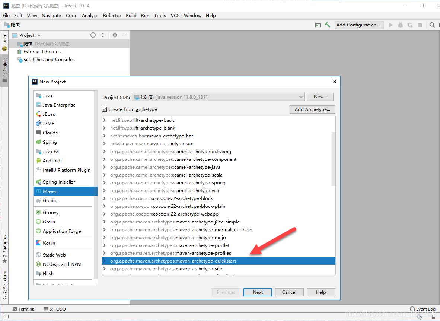Open the Refactor menu
The image size is (440, 321).
pyautogui.click(x=112, y=15)
